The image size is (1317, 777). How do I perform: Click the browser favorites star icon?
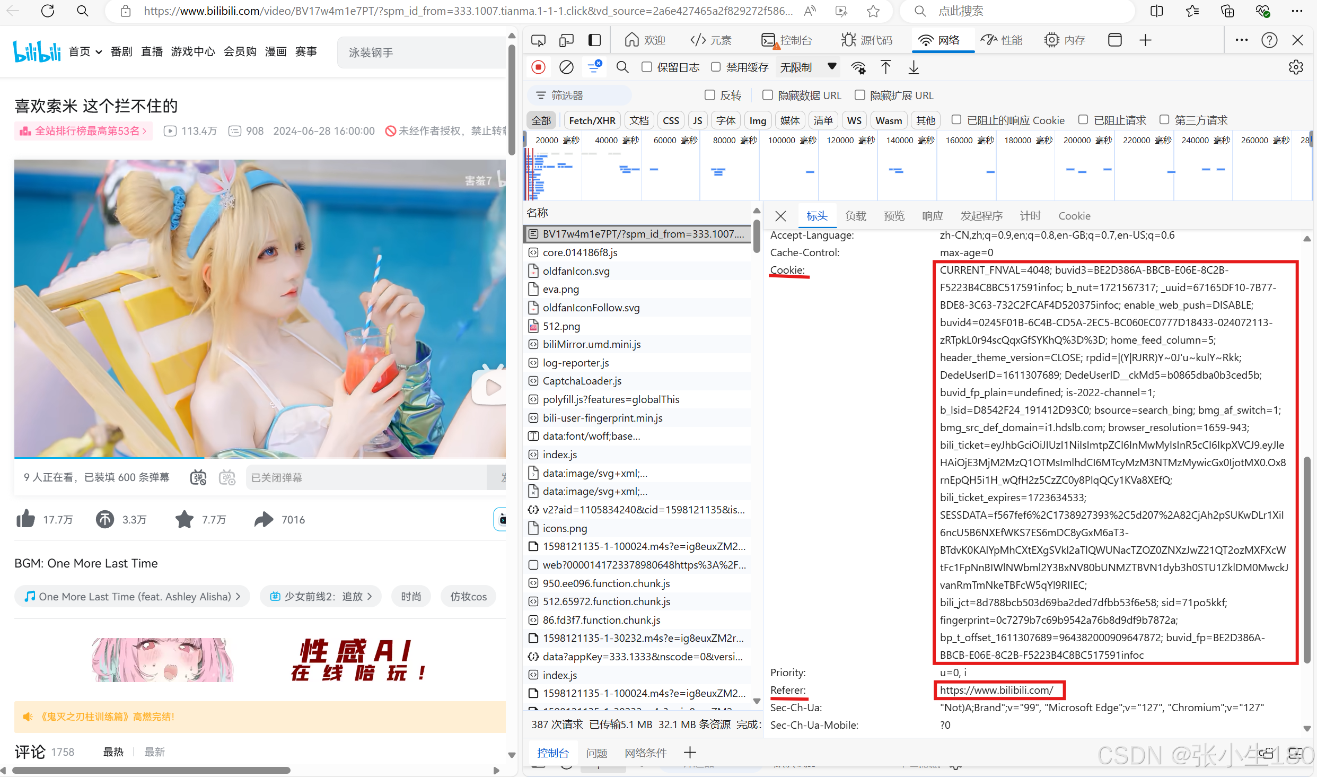coord(873,11)
